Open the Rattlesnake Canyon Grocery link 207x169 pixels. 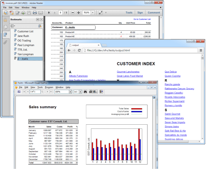(x=180, y=89)
